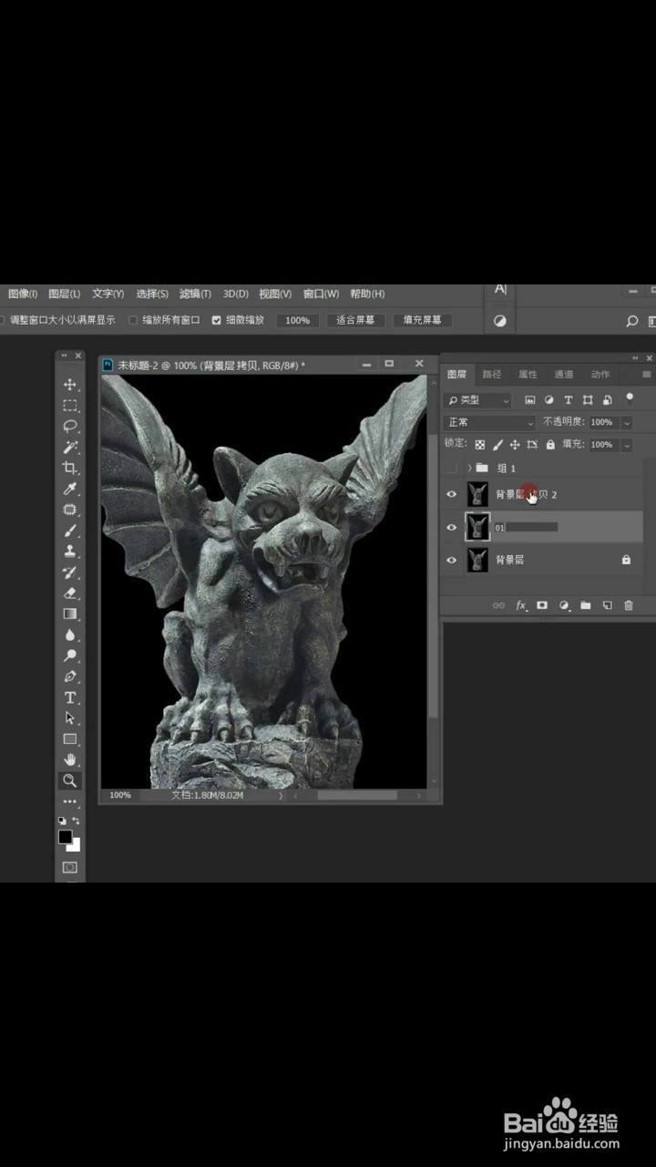This screenshot has width=656, height=1167.
Task: Pick the Clone Stamp tool
Action: click(70, 552)
